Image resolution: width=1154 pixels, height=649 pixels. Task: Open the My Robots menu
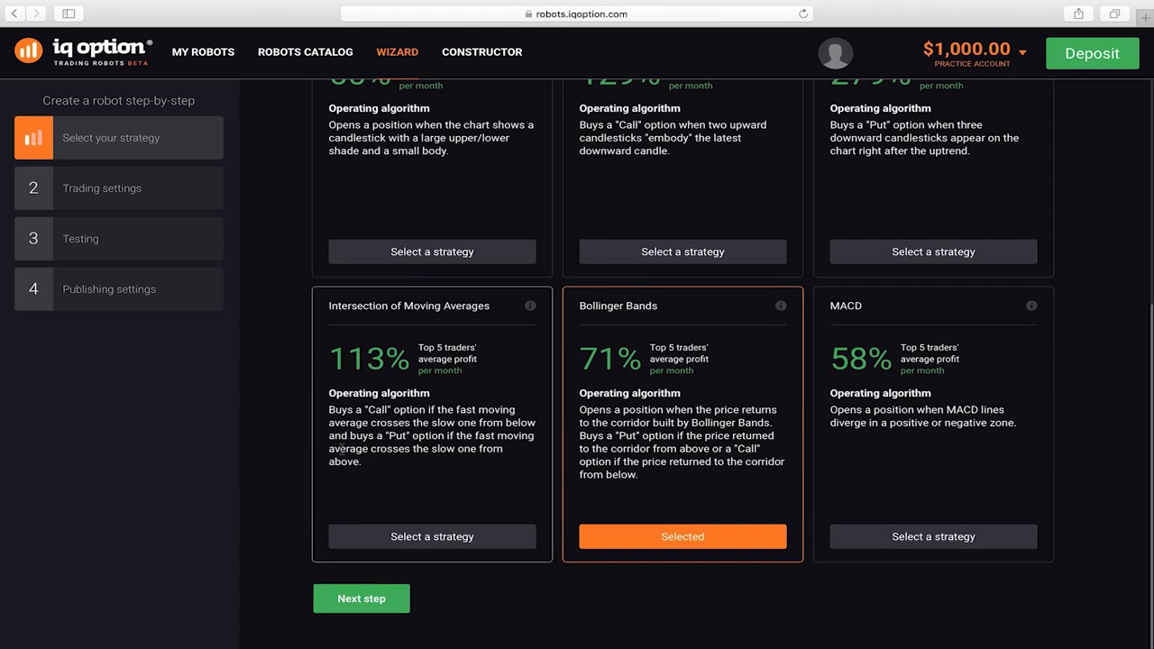[203, 52]
